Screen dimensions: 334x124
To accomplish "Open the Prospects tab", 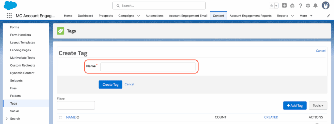I will [106, 16].
